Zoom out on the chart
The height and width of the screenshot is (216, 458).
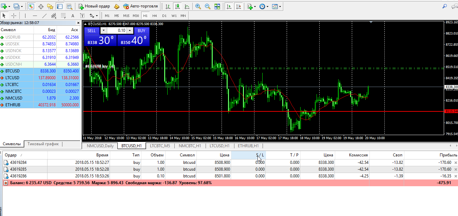[x=208, y=6]
